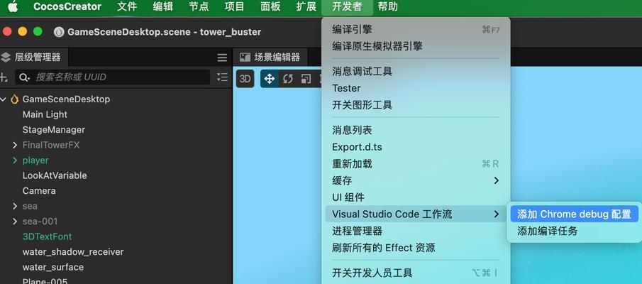The height and width of the screenshot is (284, 642).
Task: Open the 节点 menu
Action: [199, 6]
